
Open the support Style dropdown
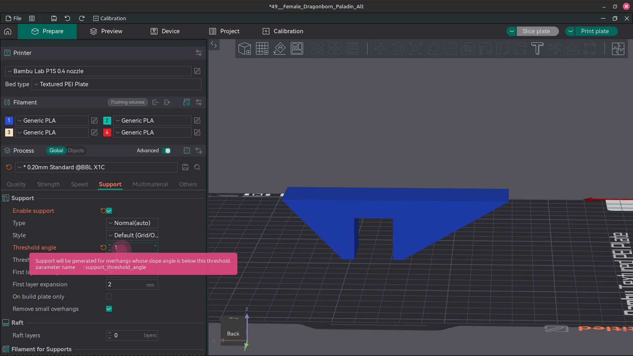[x=132, y=235]
